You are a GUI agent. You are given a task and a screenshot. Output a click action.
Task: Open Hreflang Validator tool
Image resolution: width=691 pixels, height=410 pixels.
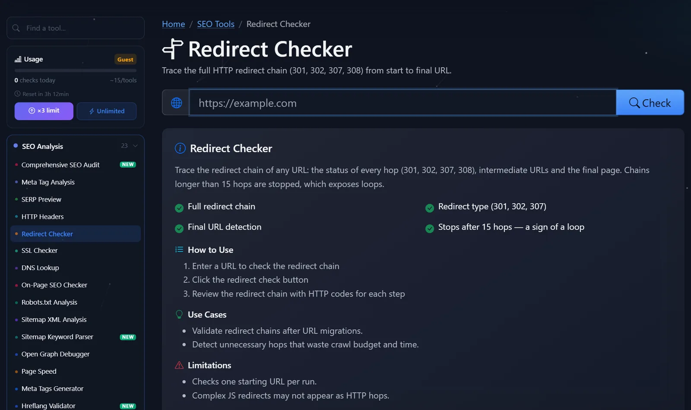[x=76, y=404]
